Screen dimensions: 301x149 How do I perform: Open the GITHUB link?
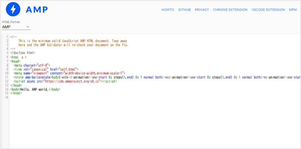[184, 10]
